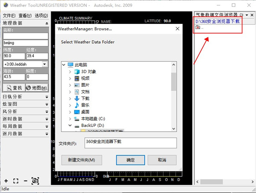Click the 文件夹 path text field

pos(130,143)
